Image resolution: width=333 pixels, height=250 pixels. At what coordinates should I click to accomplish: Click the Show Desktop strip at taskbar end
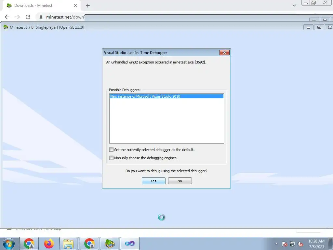[331, 243]
